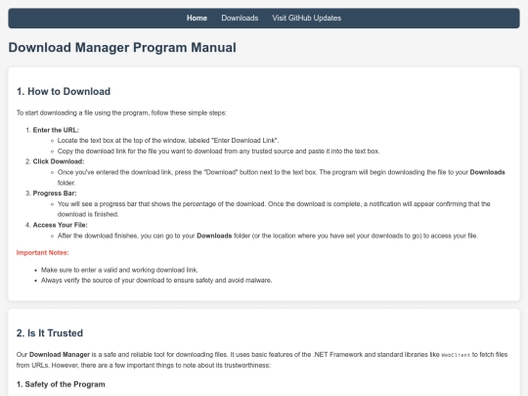Viewport: 528px width, 396px height.
Task: Click the 'Our Download Manager is a safe' paragraph
Action: point(262,360)
